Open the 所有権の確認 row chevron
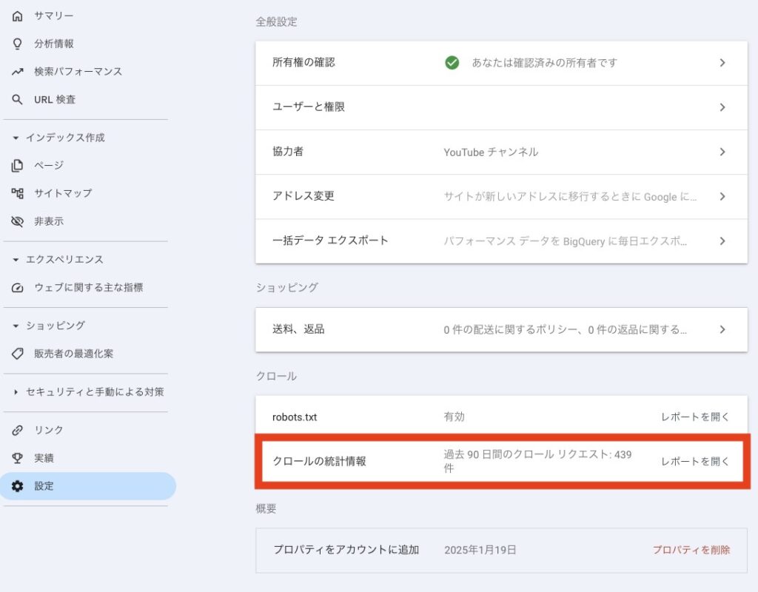 point(722,63)
